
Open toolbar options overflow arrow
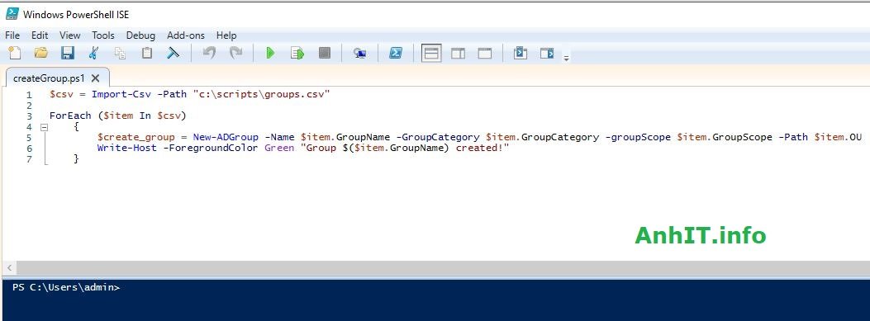(567, 58)
